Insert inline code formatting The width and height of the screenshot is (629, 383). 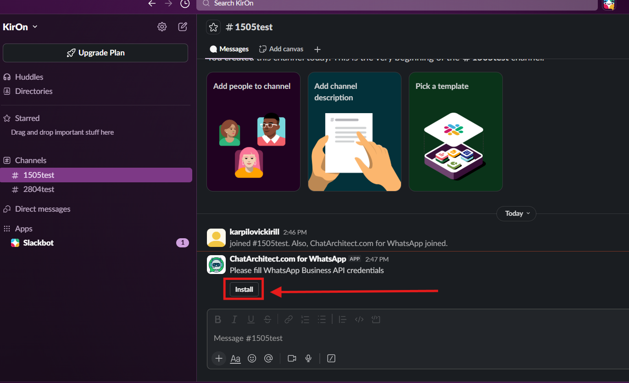(359, 319)
